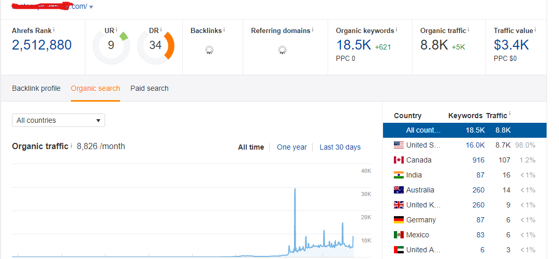The height and width of the screenshot is (259, 559).
Task: Click the Keywords column header
Action: click(x=465, y=116)
